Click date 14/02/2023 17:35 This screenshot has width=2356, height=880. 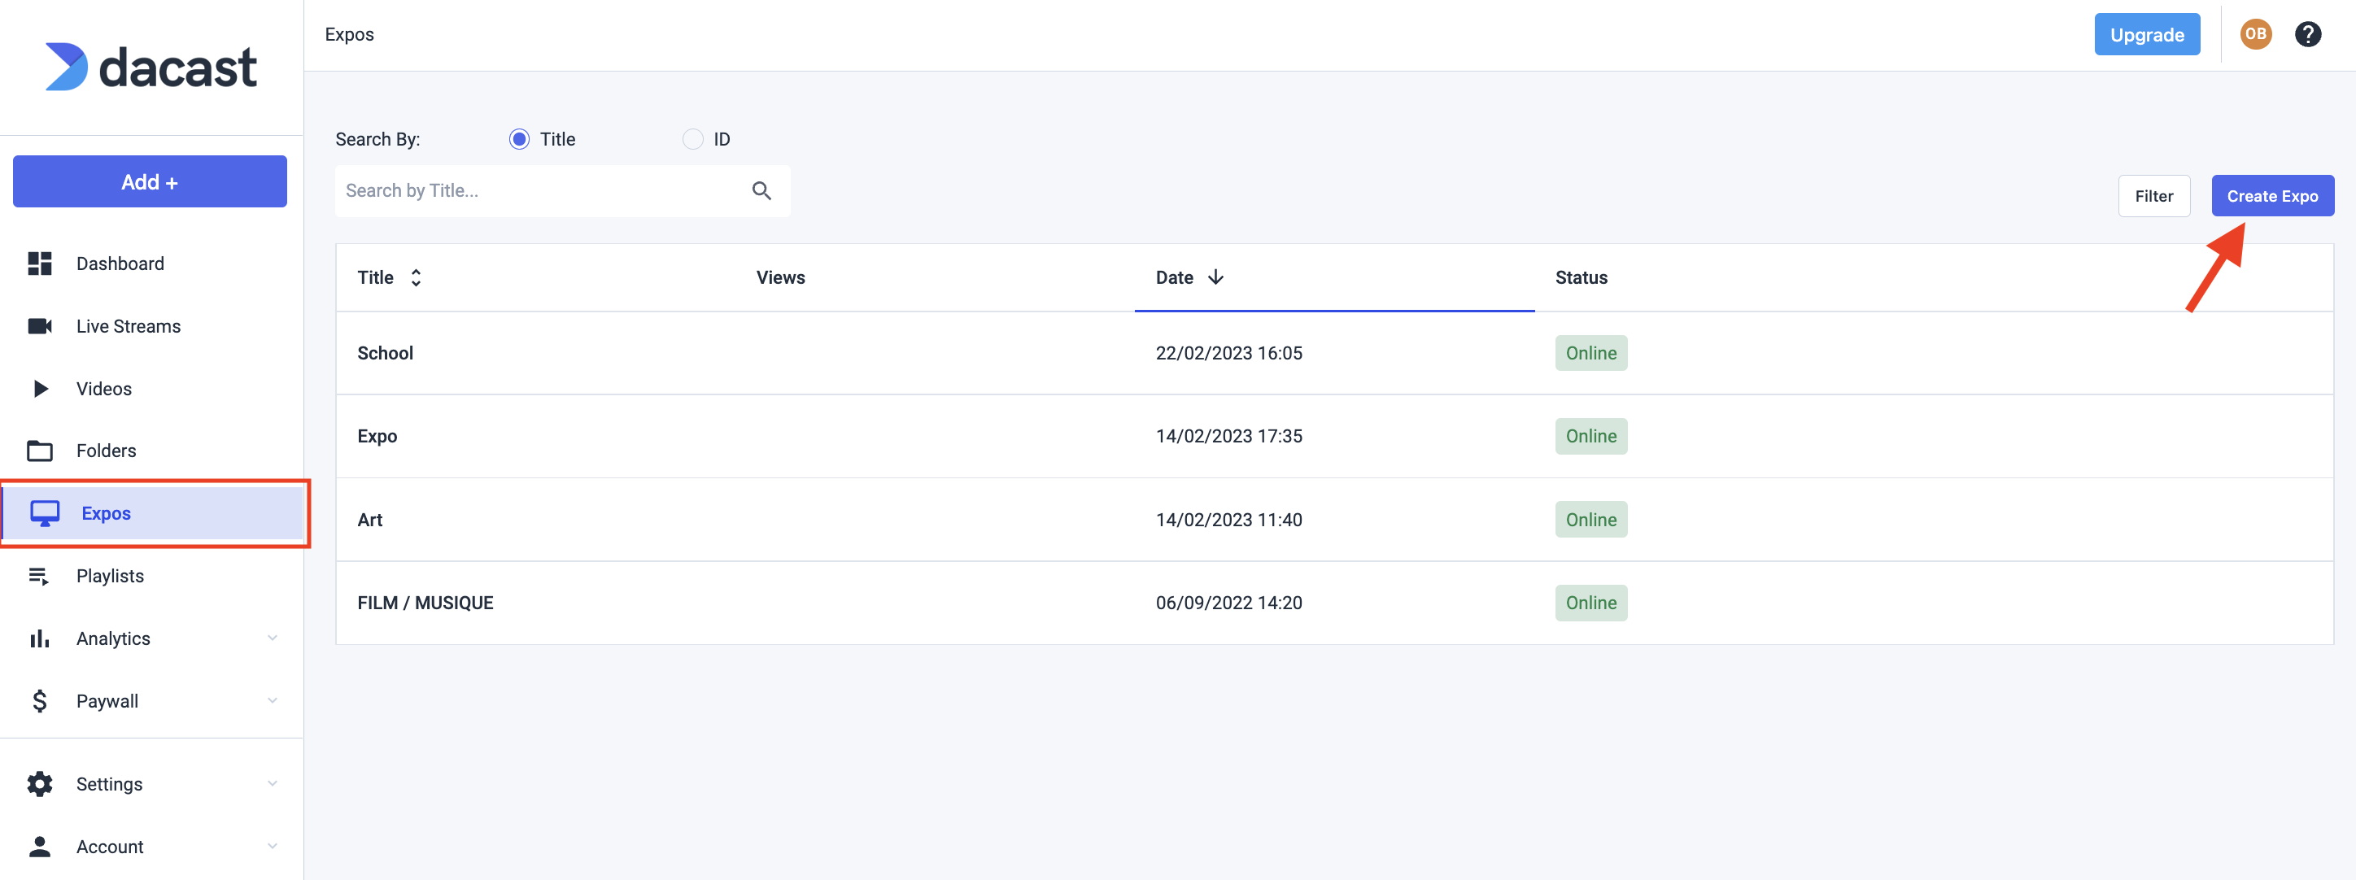pos(1228,437)
